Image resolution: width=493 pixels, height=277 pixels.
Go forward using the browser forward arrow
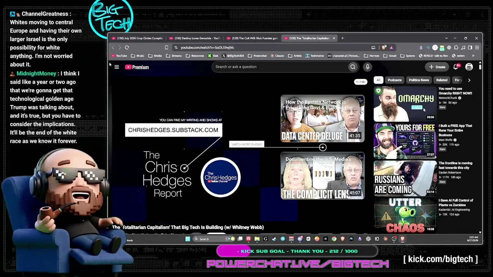pyautogui.click(x=120, y=47)
